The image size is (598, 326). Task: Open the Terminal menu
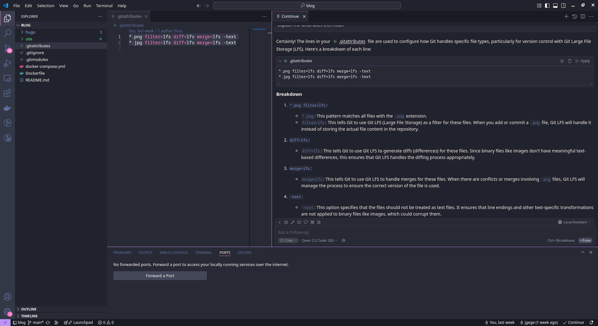click(x=104, y=6)
